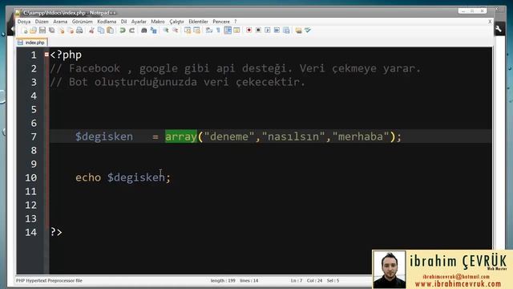Cut the selection with the scissors icon
This screenshot has height=289, width=513.
tap(92, 31)
